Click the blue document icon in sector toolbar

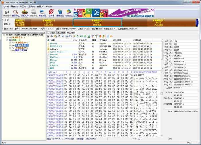click(107, 36)
